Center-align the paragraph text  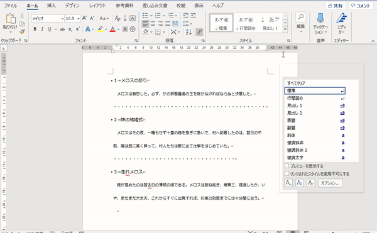153,23
